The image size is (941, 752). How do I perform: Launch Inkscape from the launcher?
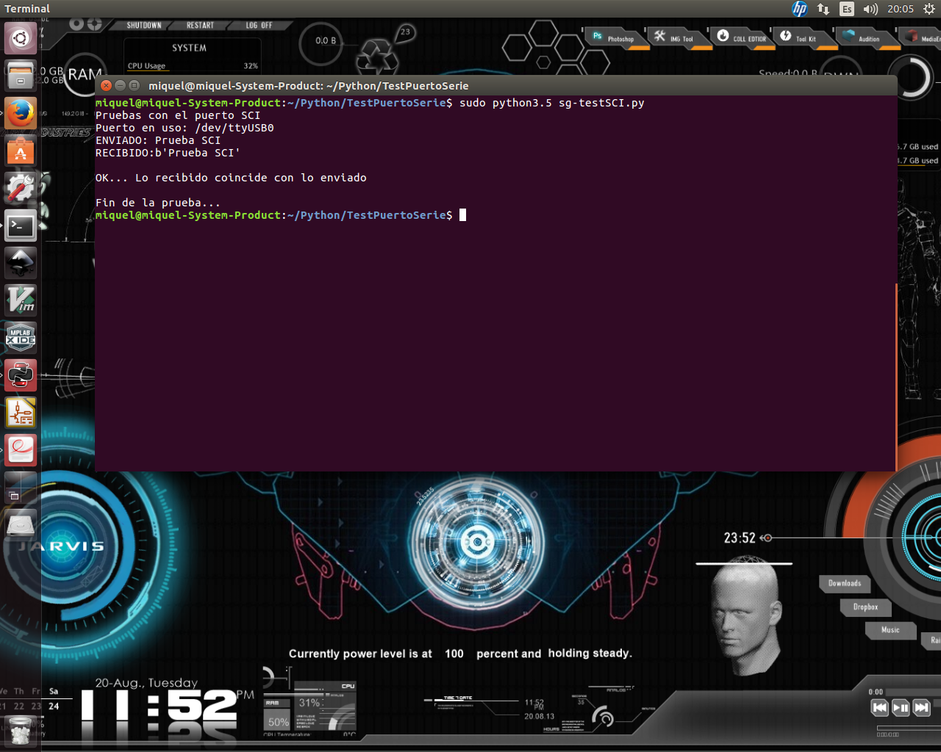click(21, 264)
